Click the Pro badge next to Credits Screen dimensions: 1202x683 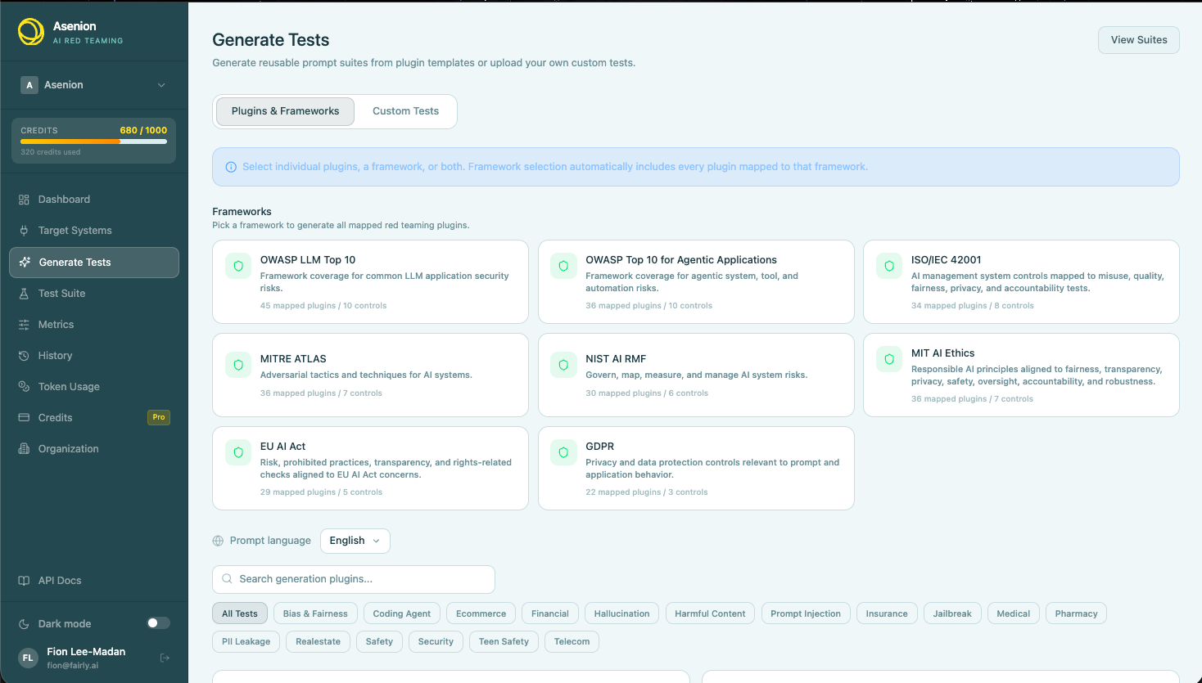(159, 417)
